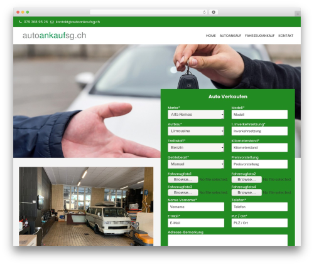Reload page with browser refresh icon
The height and width of the screenshot is (265, 314).
[204, 12]
